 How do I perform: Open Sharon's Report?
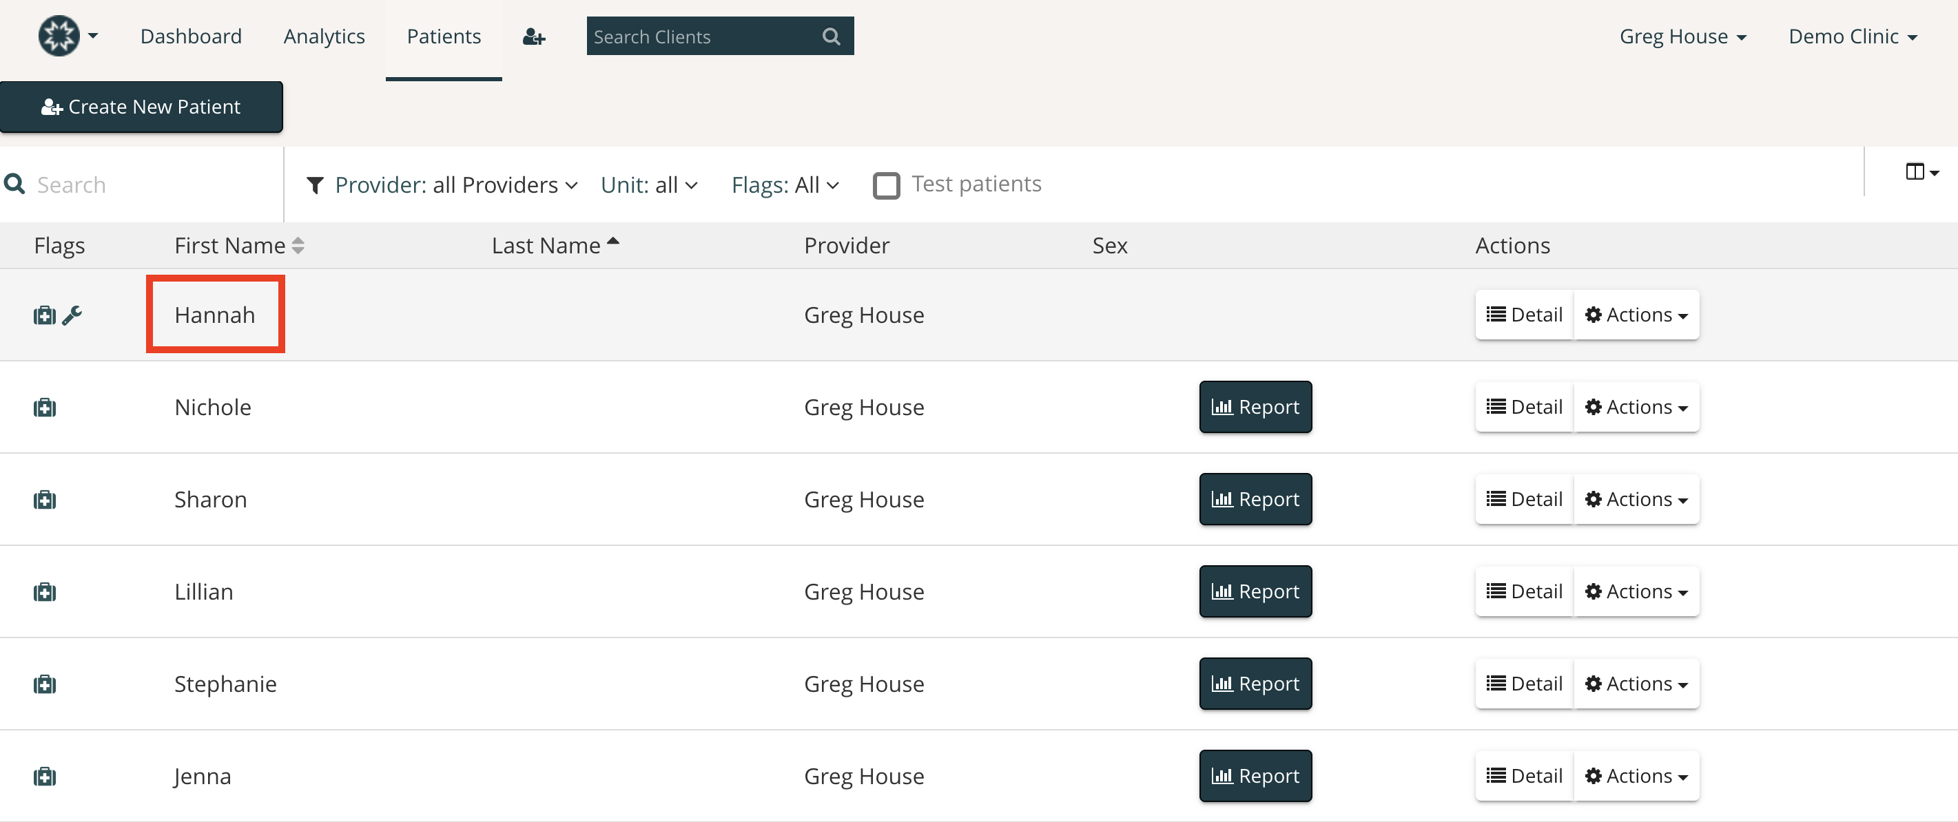(1255, 499)
